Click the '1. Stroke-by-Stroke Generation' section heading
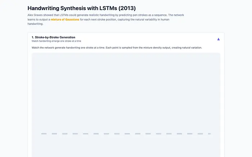Image resolution: width=252 pixels, height=157 pixels. [53, 37]
